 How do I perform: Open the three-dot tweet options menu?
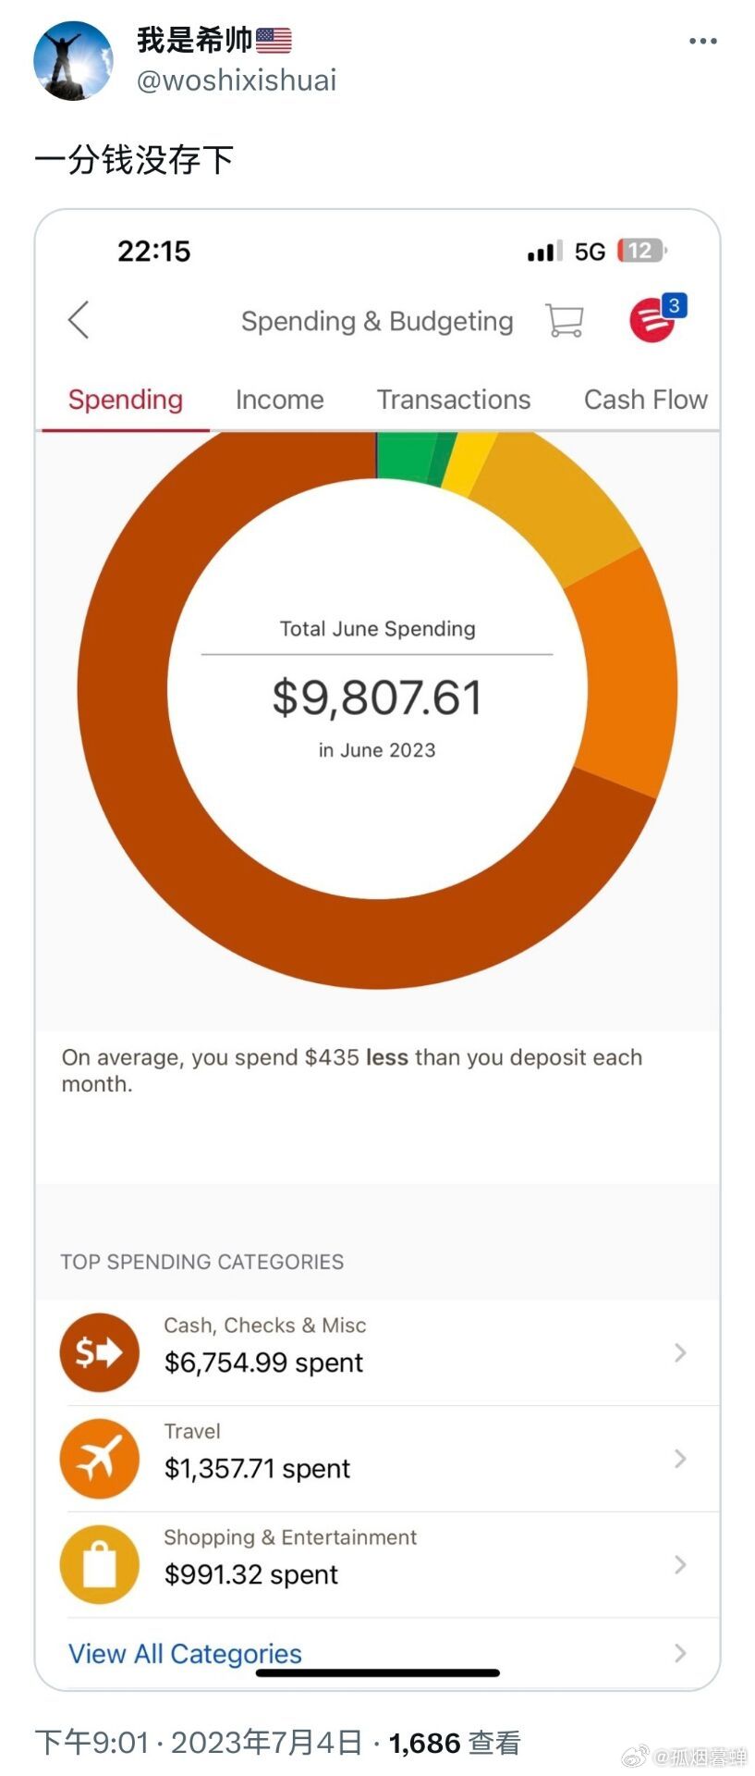[702, 42]
